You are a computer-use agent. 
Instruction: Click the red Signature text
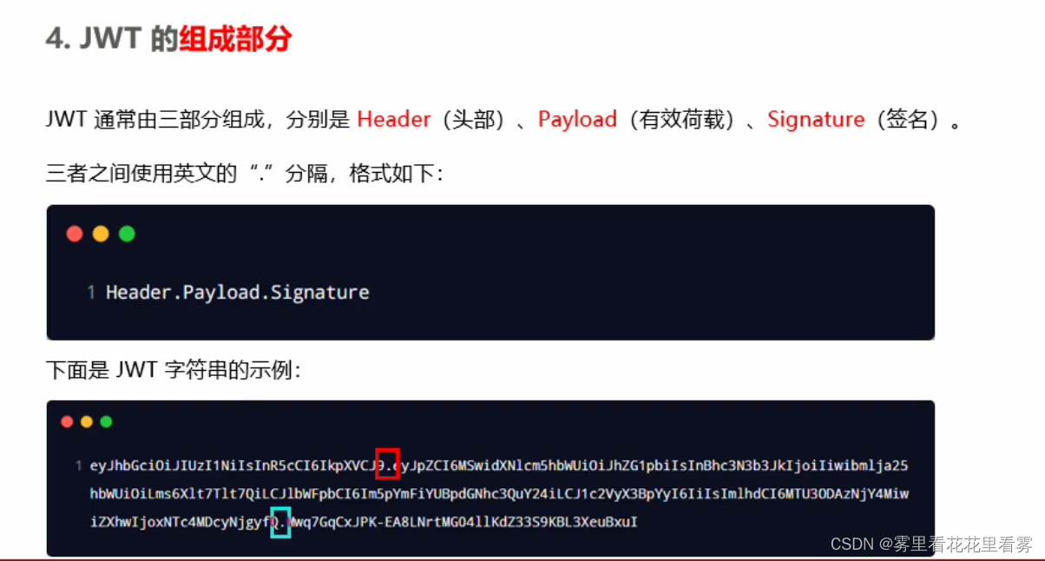816,120
